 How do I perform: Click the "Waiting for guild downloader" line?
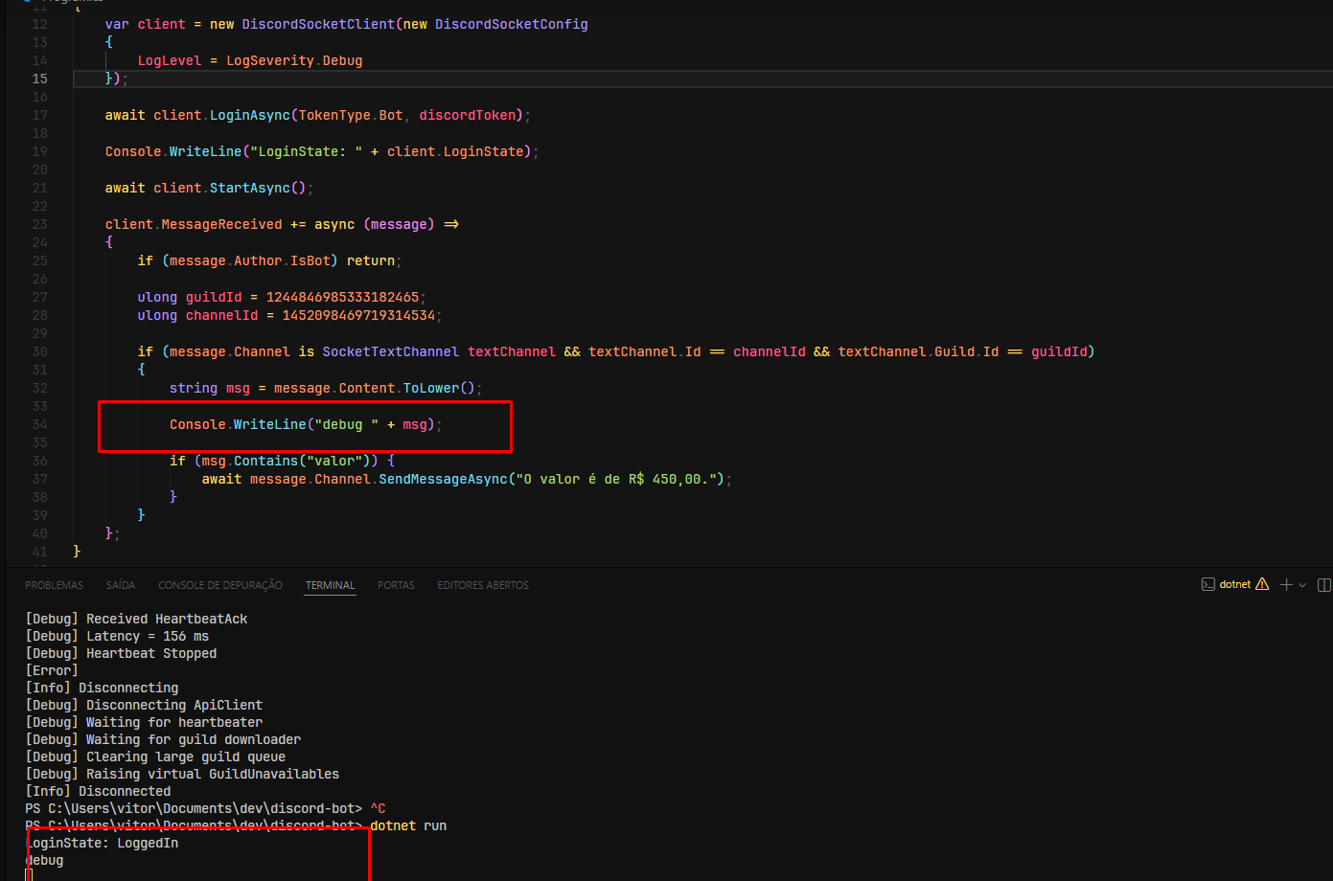pyautogui.click(x=163, y=739)
